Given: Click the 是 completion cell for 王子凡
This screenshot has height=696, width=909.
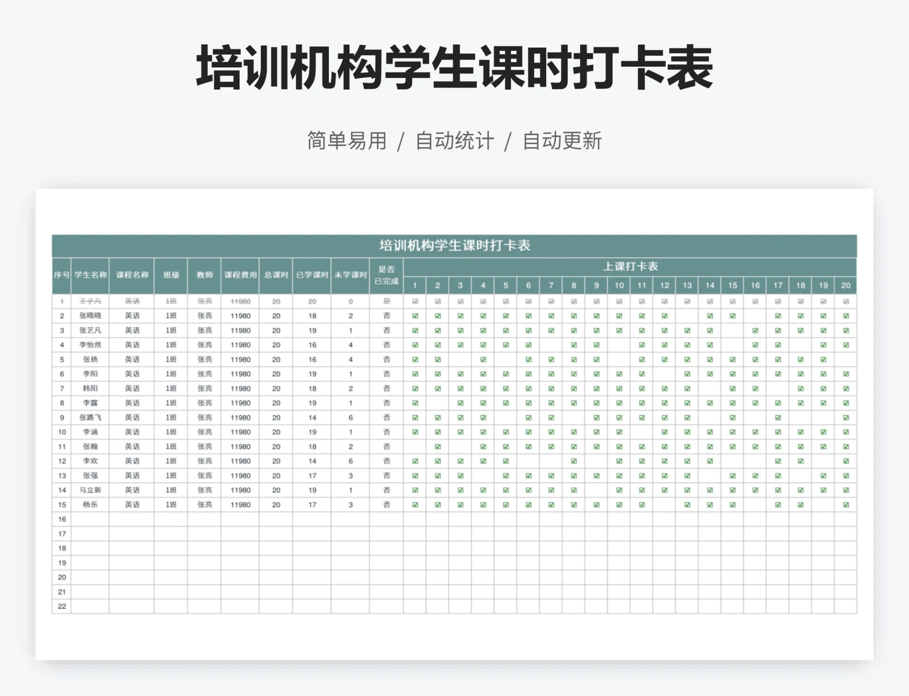Looking at the screenshot, I should (387, 301).
